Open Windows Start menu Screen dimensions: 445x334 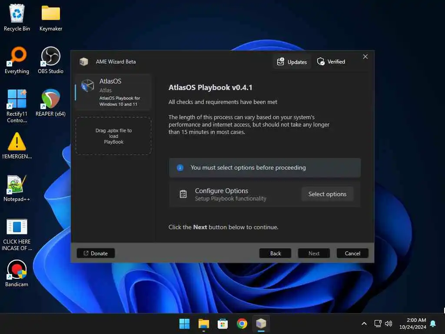184,324
